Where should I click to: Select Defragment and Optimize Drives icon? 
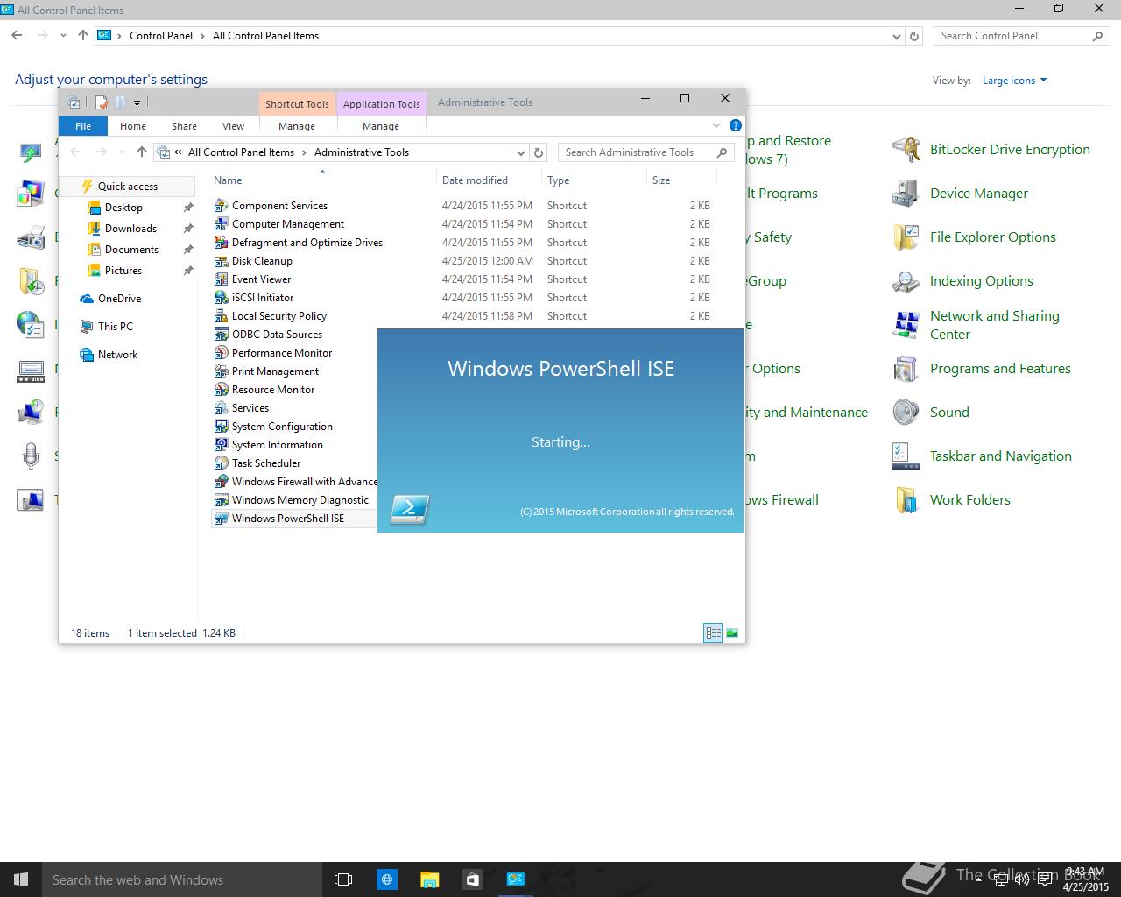(x=222, y=243)
